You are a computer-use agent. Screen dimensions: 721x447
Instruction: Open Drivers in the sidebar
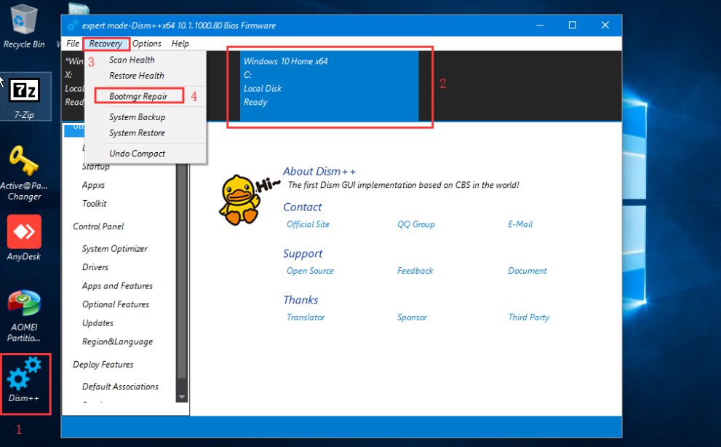point(95,267)
